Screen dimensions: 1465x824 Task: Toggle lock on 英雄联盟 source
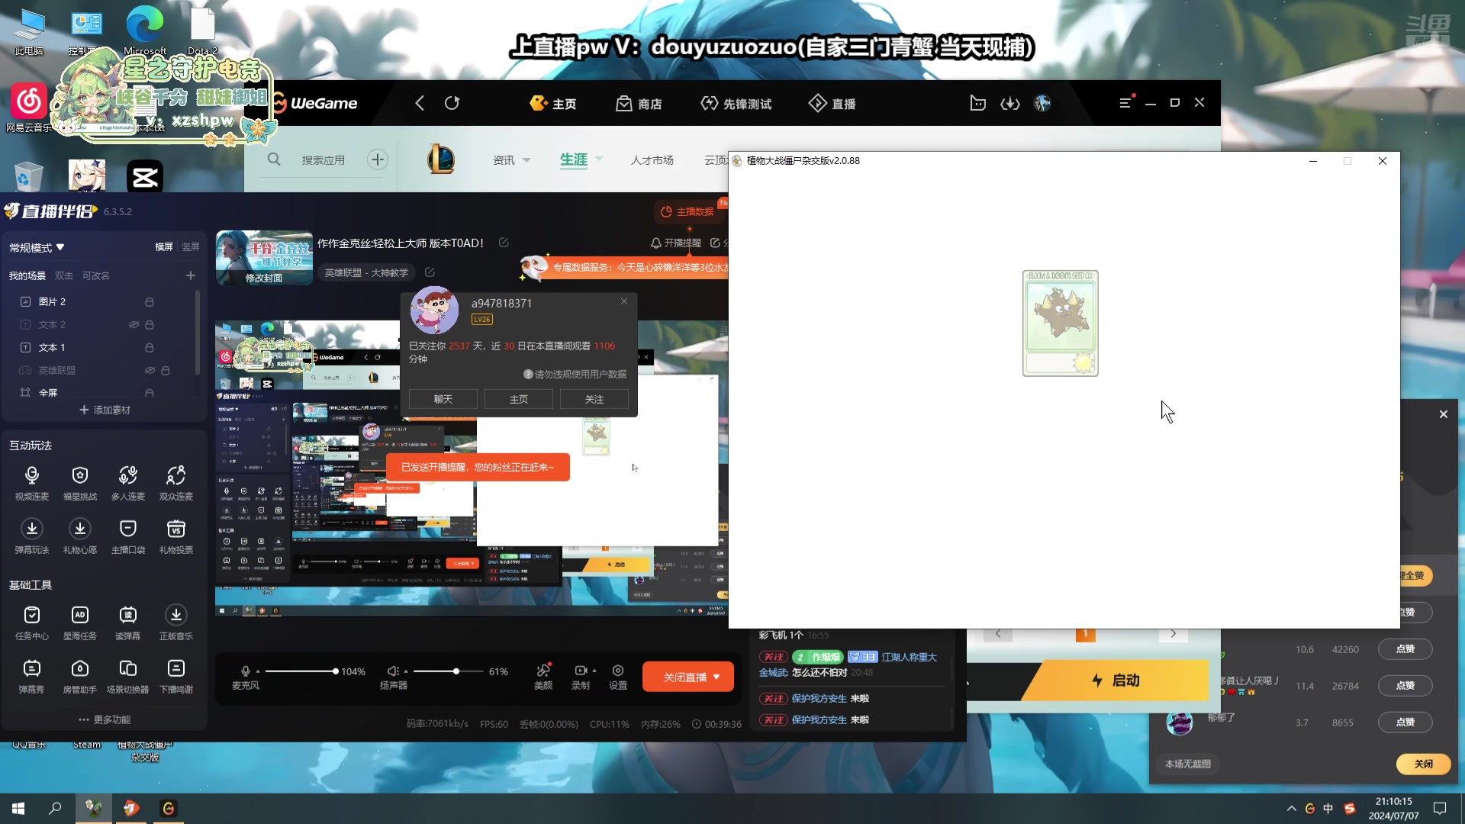click(x=166, y=370)
